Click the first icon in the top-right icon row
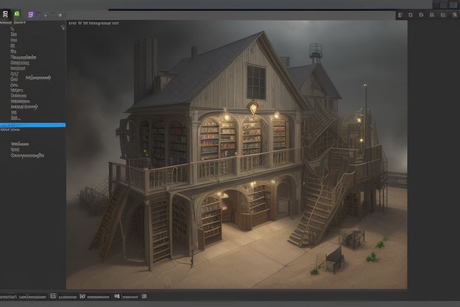 (x=400, y=15)
